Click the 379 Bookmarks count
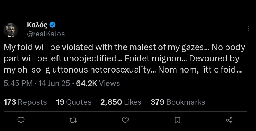Screen dimensions: 256x131 (178, 102)
